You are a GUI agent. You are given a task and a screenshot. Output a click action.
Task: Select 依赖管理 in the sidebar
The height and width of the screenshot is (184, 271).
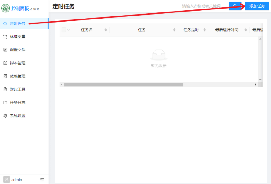[x=24, y=76]
